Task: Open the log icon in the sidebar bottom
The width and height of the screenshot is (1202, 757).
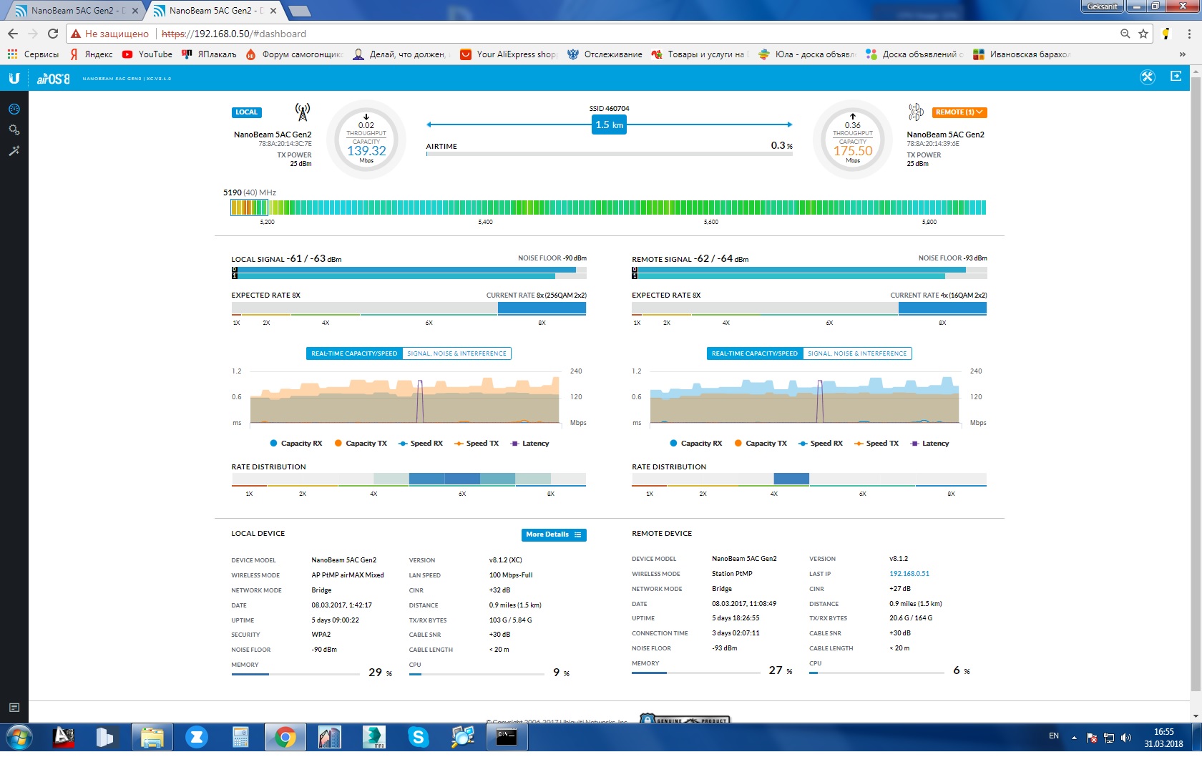Action: (x=14, y=708)
